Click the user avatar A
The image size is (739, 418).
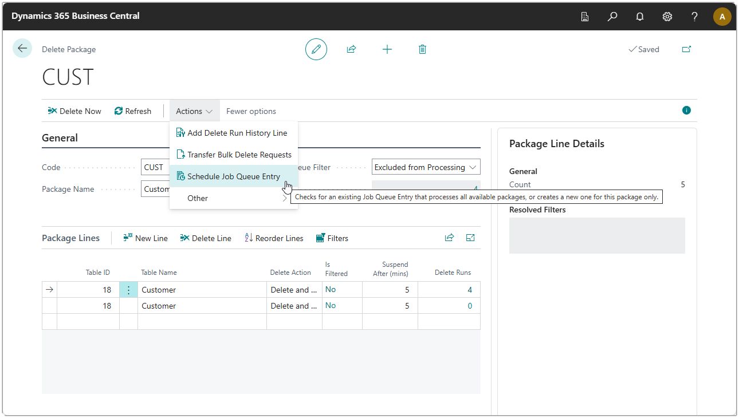(x=722, y=17)
